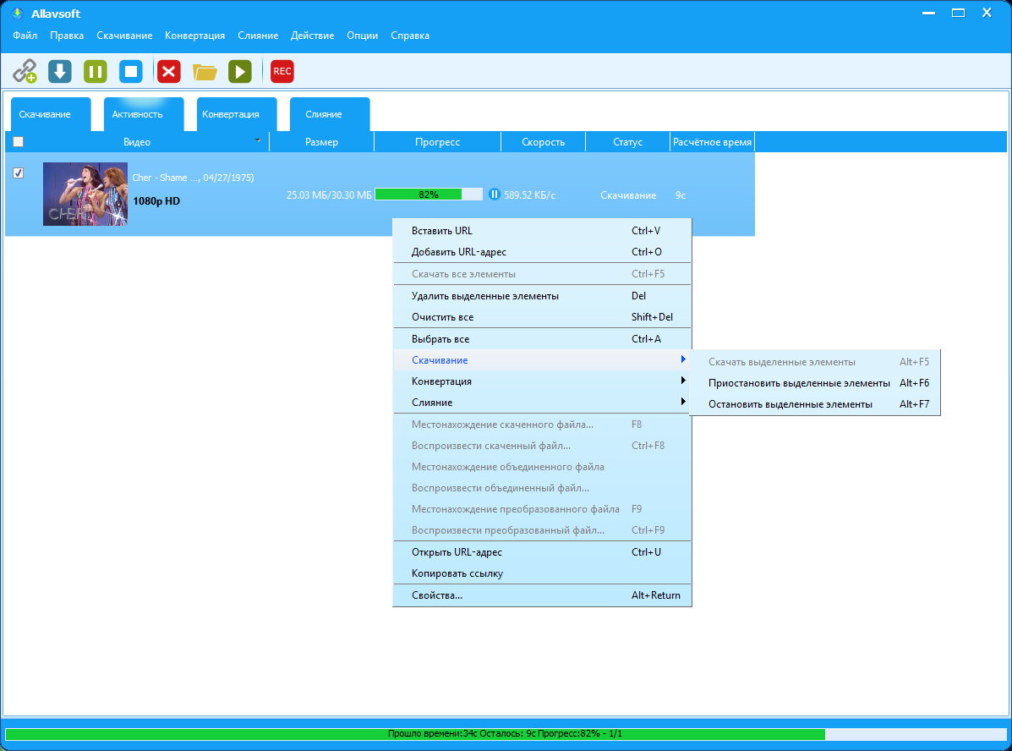Viewport: 1012px width, 751px height.
Task: Click the paste URL chain-link icon
Action: 25,71
